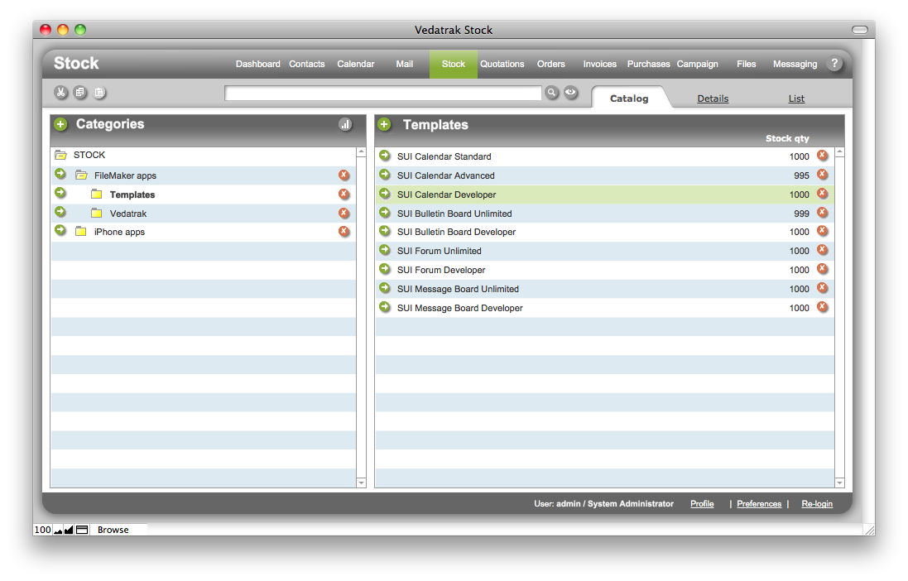Open the Files module
Screen dimensions: 908x581
(x=747, y=64)
